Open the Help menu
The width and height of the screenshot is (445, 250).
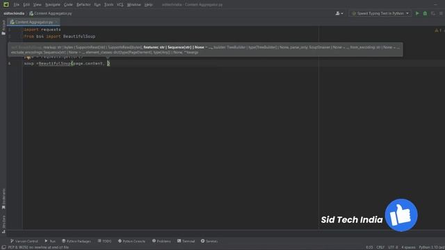click(x=148, y=5)
